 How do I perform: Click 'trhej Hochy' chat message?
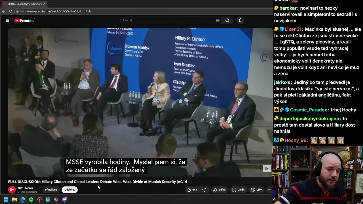tap(343, 110)
